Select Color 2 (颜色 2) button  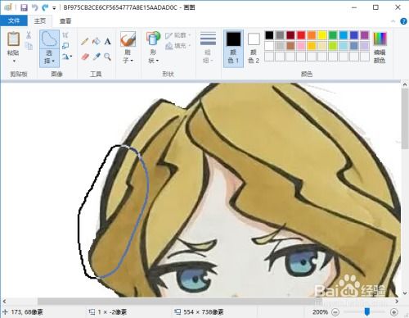click(x=254, y=48)
